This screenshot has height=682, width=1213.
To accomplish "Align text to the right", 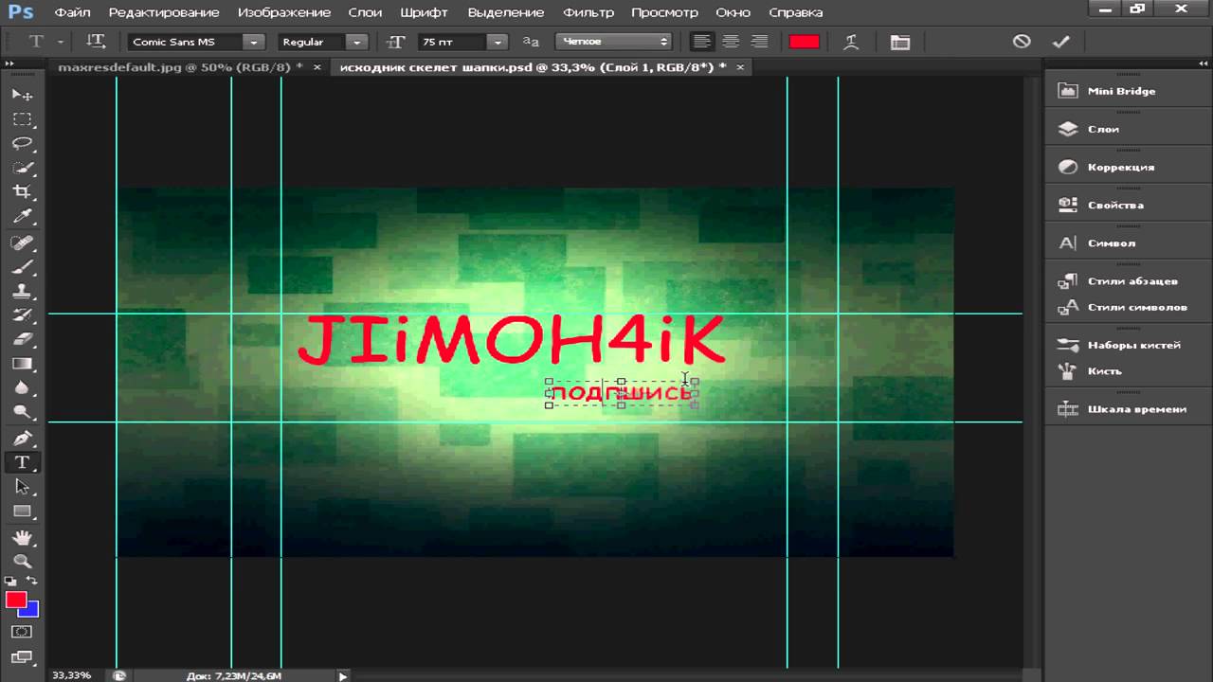I will click(x=759, y=42).
